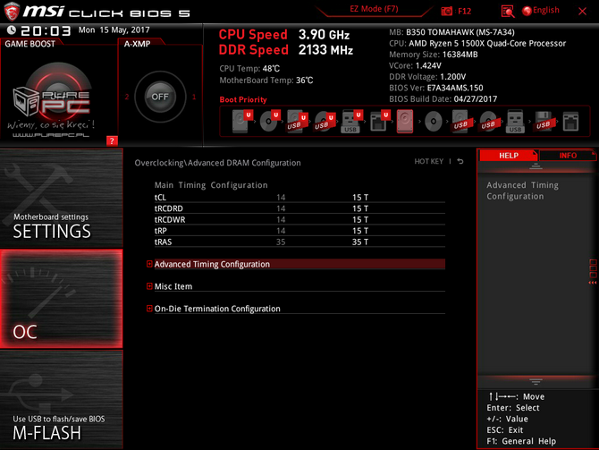Click the highlighted red hard disk boot icon
599x450 pixels.
click(x=405, y=121)
